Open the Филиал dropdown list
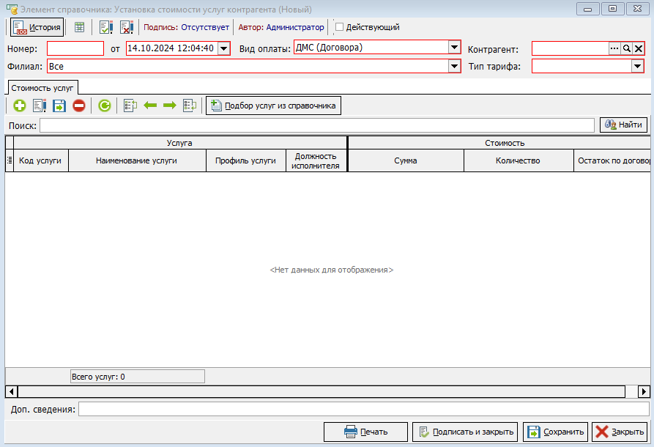This screenshot has height=447, width=654. point(453,67)
